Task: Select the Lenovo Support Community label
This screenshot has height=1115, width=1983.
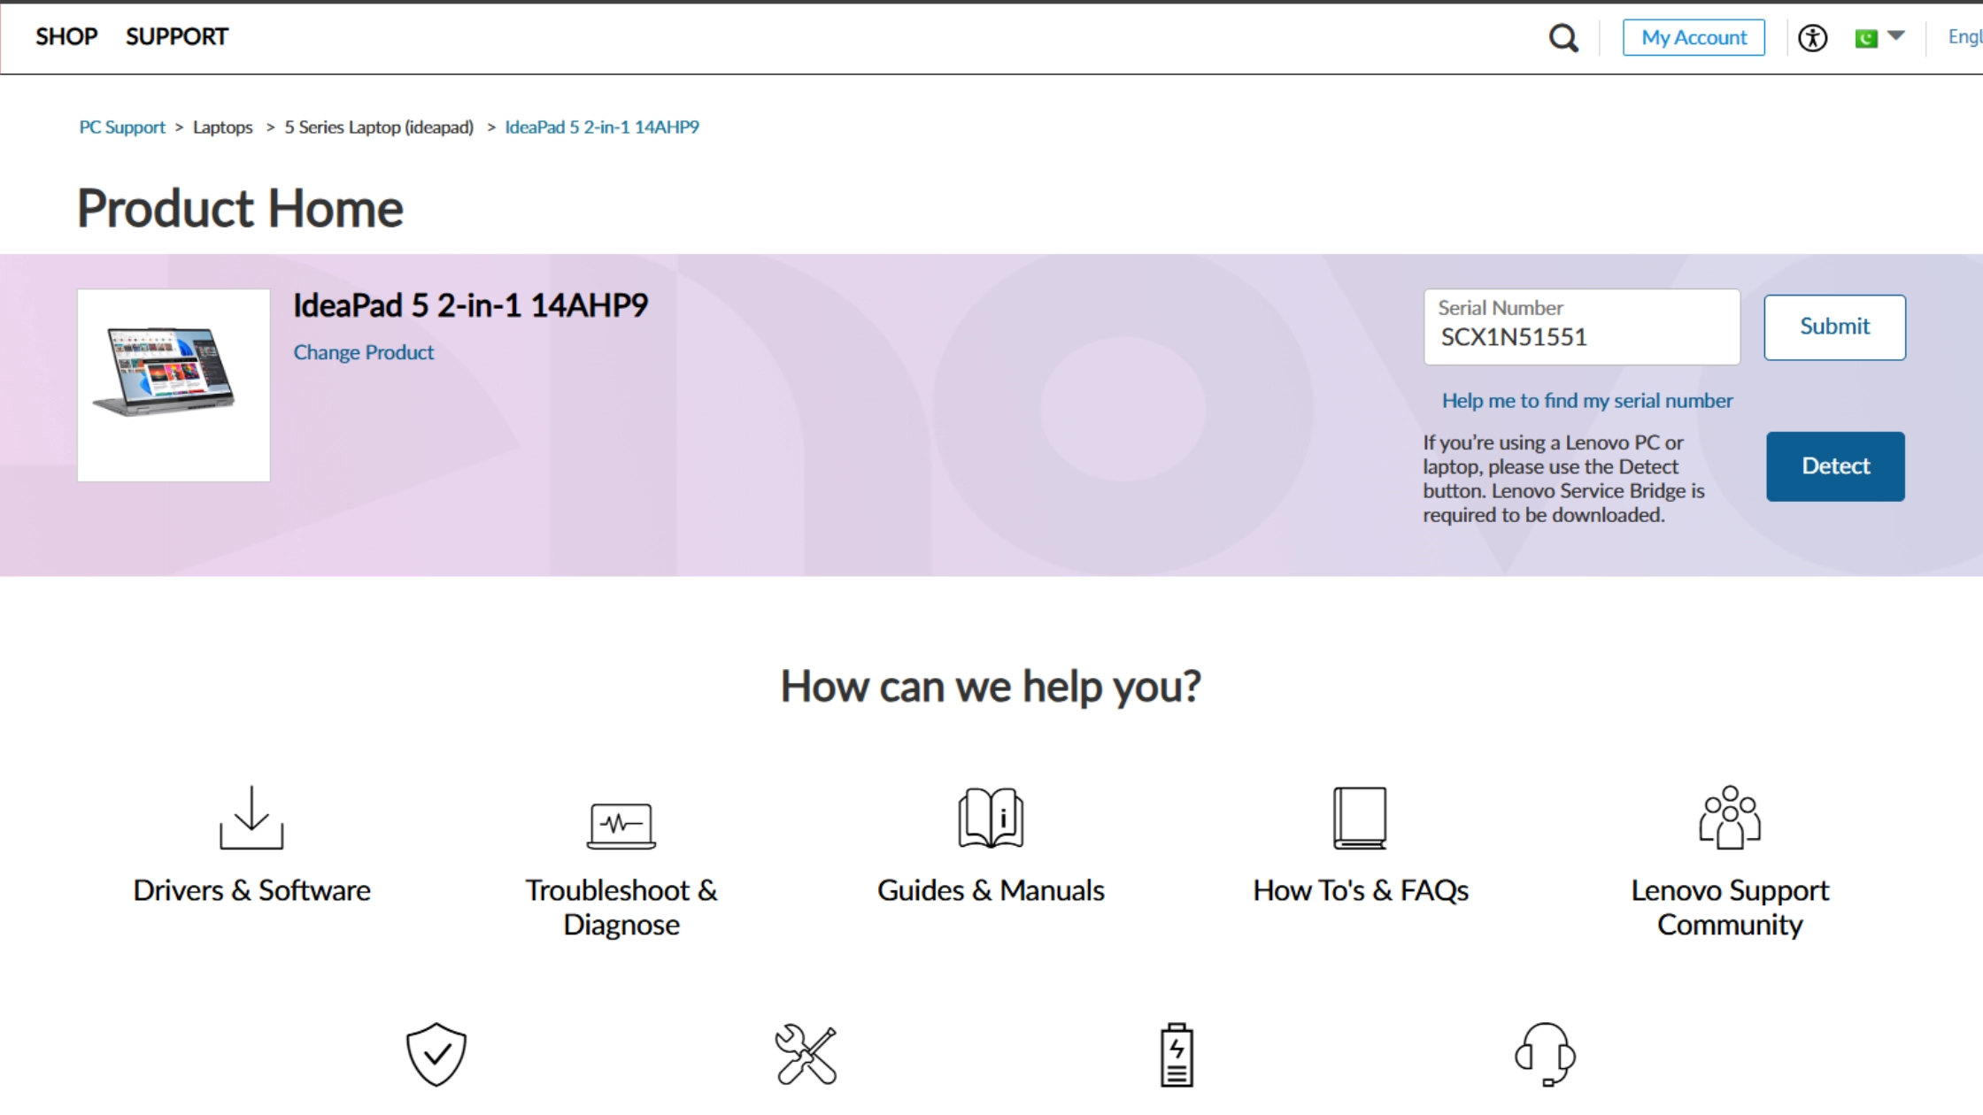Action: (x=1730, y=907)
